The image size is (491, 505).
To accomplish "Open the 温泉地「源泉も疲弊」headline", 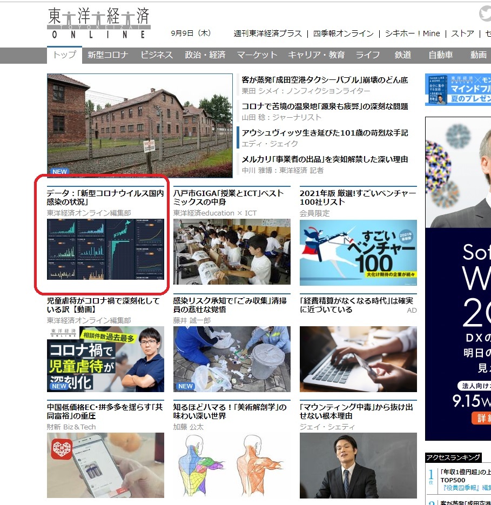I will pyautogui.click(x=325, y=106).
